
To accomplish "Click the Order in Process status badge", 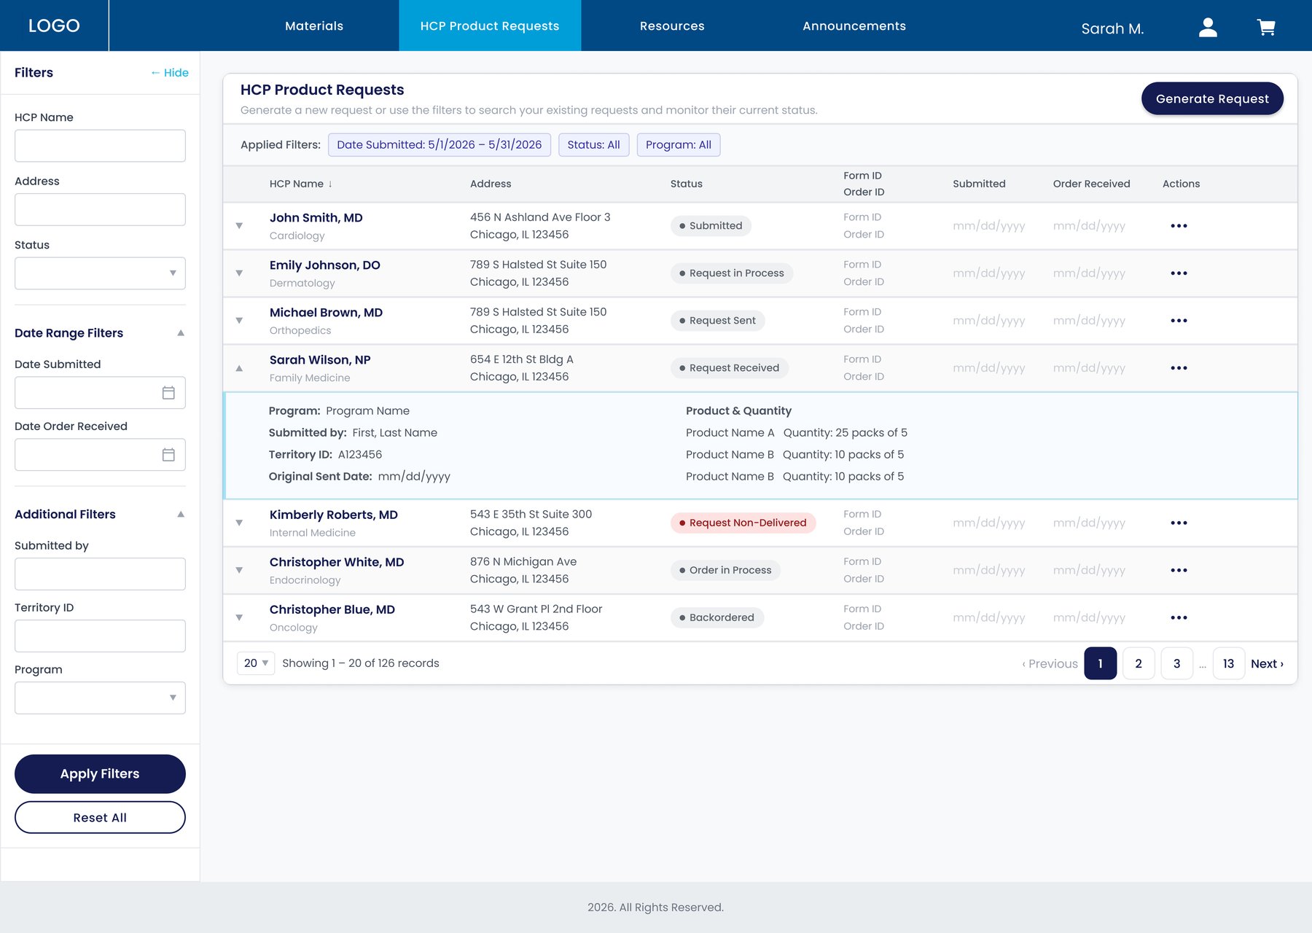I will (725, 570).
